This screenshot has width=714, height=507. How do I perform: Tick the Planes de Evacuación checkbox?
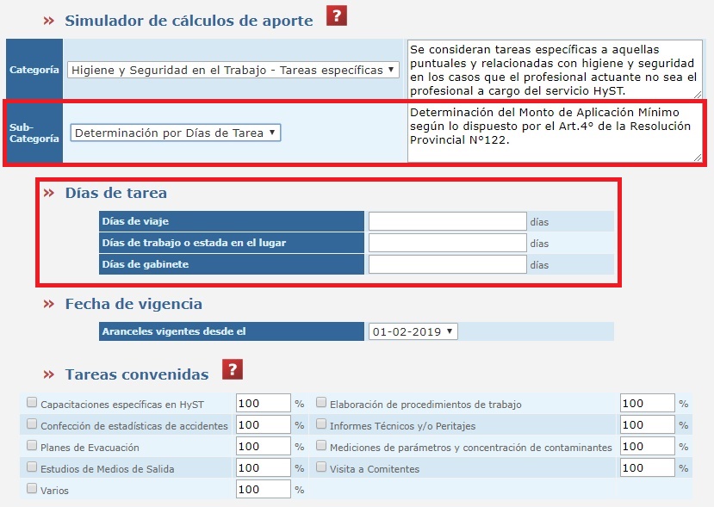pos(32,446)
